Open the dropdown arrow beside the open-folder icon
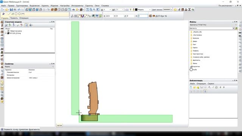 coord(8,9)
